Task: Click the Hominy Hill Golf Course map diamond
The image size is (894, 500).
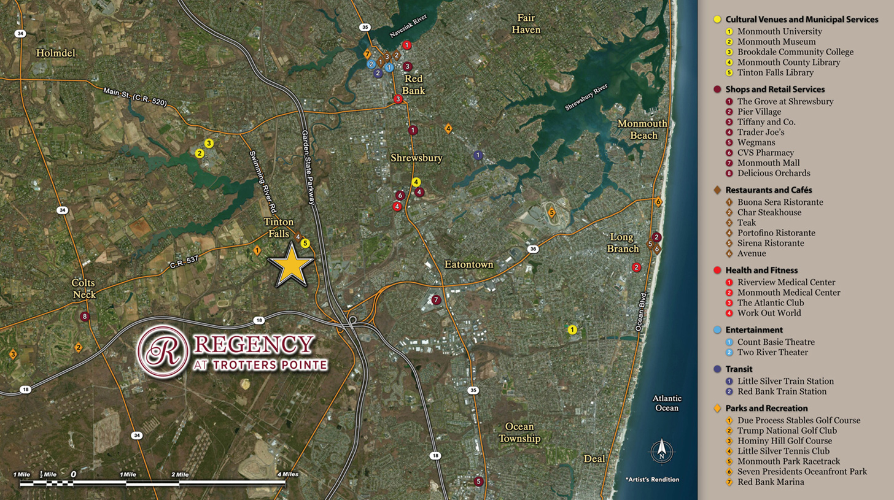Action: pos(12,354)
